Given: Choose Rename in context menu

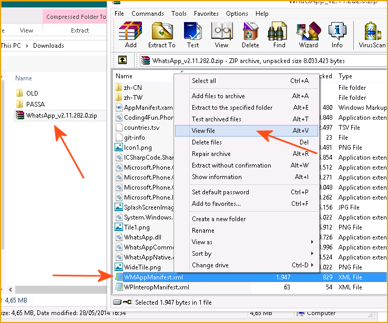Looking at the screenshot, I should click(247, 231).
